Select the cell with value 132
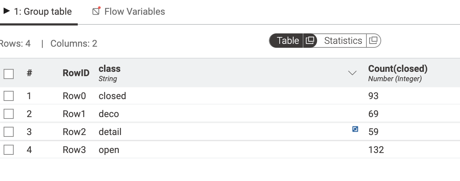The width and height of the screenshot is (460, 181). pos(376,150)
